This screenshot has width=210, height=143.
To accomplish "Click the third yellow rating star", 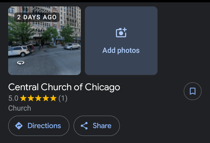I will click(38, 98).
